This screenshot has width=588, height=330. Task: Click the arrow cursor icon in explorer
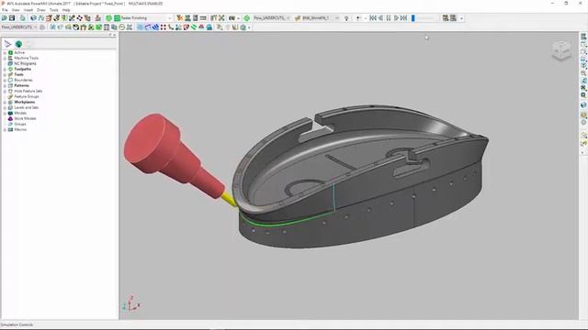coord(7,44)
